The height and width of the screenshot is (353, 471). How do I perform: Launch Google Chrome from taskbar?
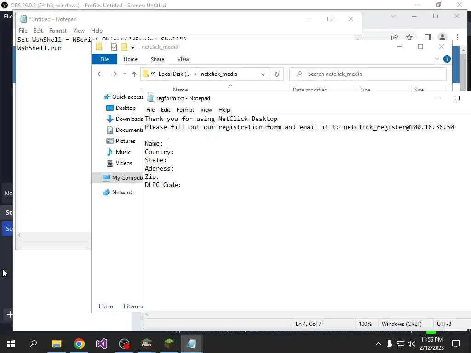[x=79, y=343]
